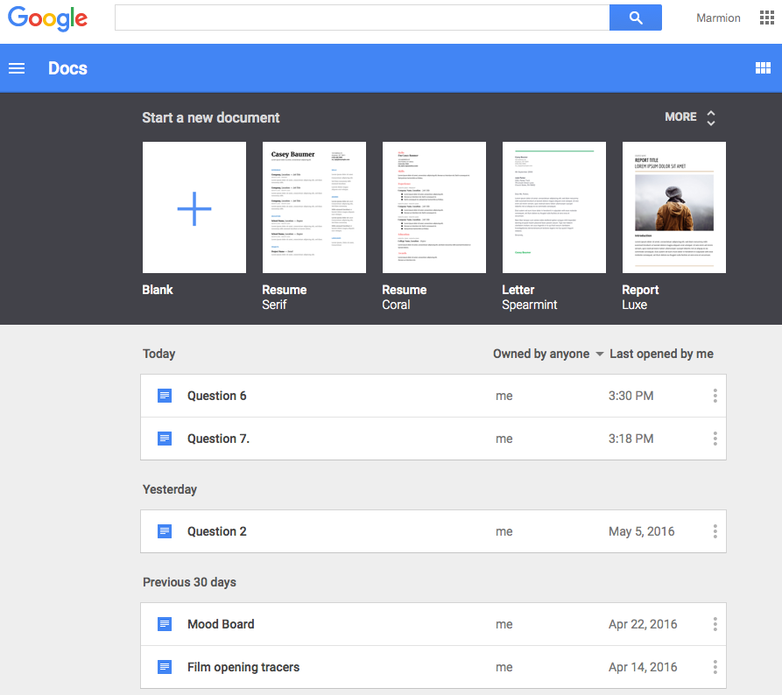
Task: Open more options for Question 6
Action: point(715,396)
